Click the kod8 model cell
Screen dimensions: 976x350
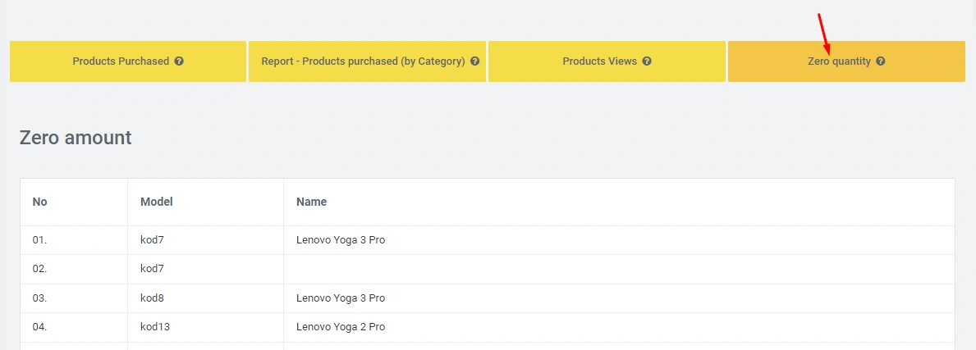tap(153, 298)
